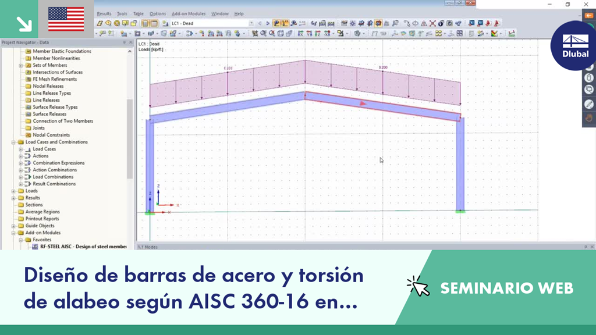Click the yellow four-squares icon in second toolbar

[438, 33]
